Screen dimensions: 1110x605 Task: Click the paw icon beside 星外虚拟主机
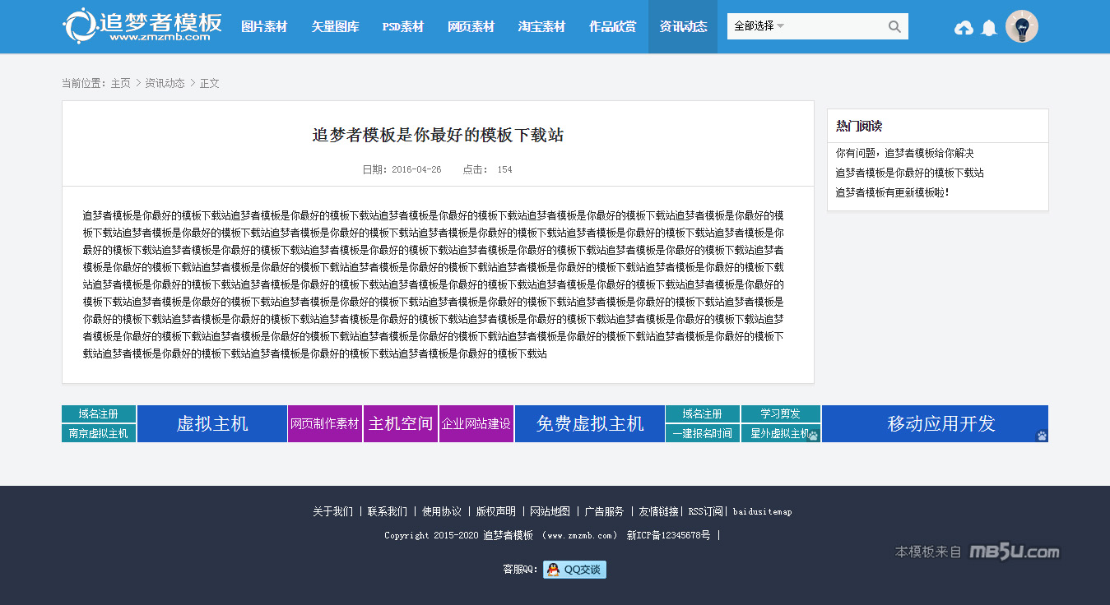point(813,435)
